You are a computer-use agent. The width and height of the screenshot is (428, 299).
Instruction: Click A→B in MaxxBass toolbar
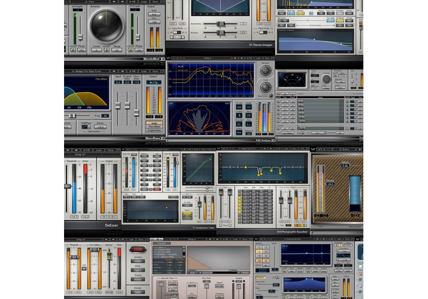pos(132,71)
